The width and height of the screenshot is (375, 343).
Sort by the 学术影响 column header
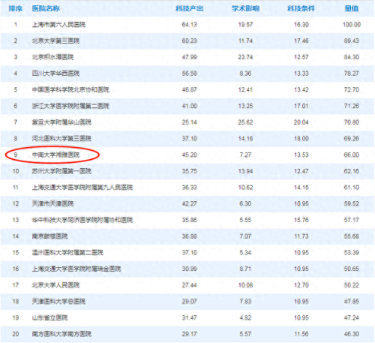pyautogui.click(x=245, y=8)
